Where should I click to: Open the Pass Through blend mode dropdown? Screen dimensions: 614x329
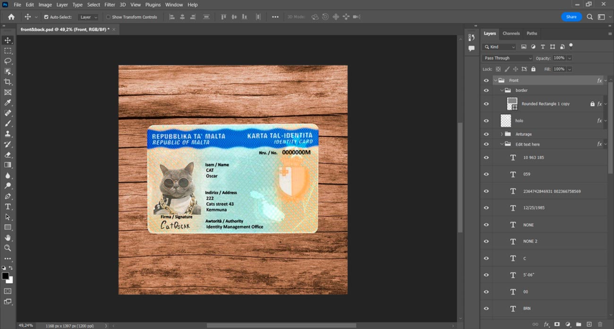coord(507,58)
